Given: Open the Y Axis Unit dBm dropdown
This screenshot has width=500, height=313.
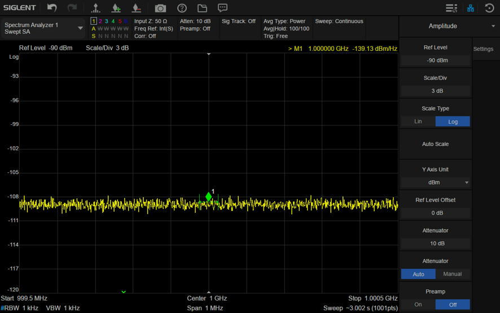Looking at the screenshot, I should (435, 182).
